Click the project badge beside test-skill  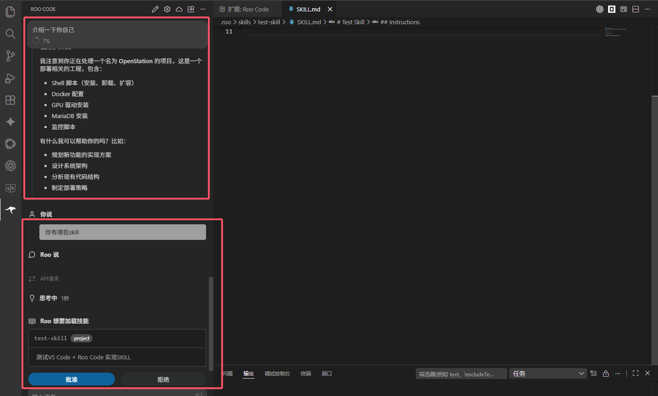click(x=82, y=338)
